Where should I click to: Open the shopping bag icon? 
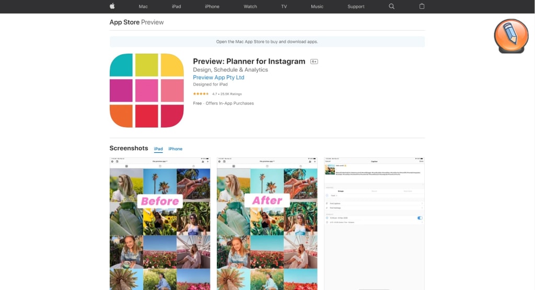pyautogui.click(x=422, y=6)
